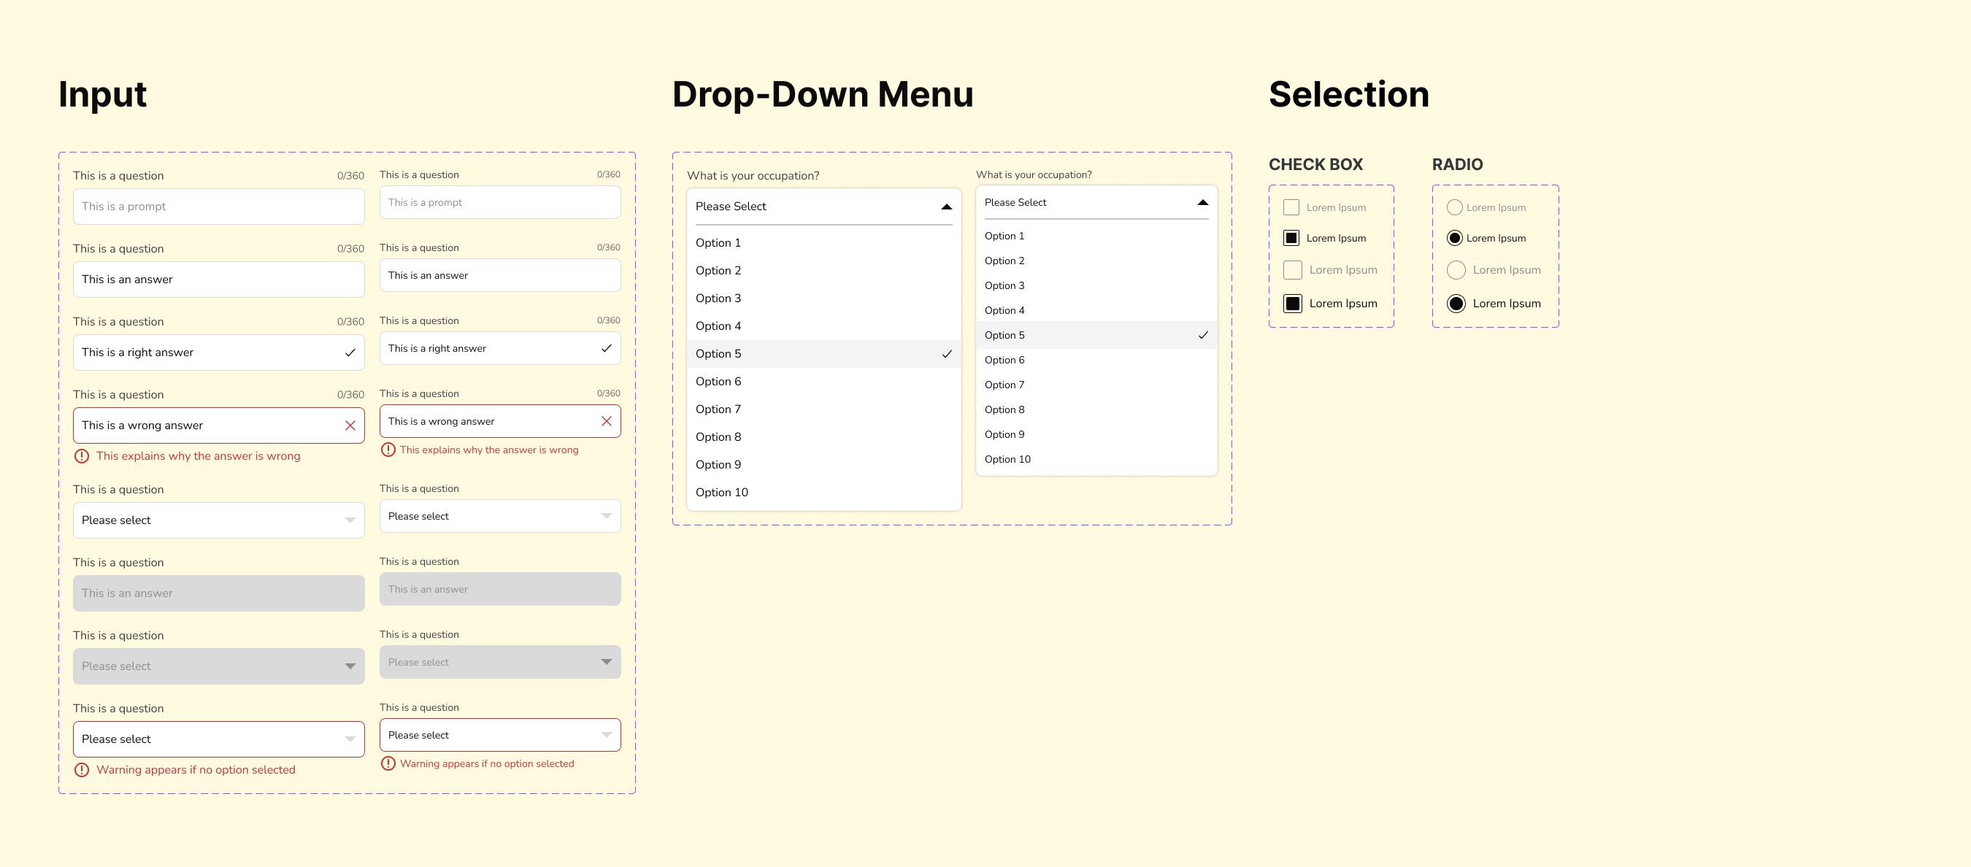The image size is (1971, 867).
Task: Click the warning icon beside large 'This explains why' text
Action: click(x=81, y=456)
